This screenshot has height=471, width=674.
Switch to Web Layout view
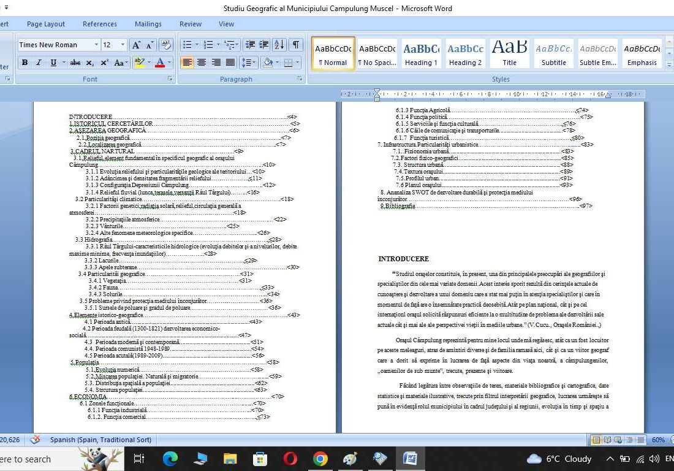click(x=618, y=440)
